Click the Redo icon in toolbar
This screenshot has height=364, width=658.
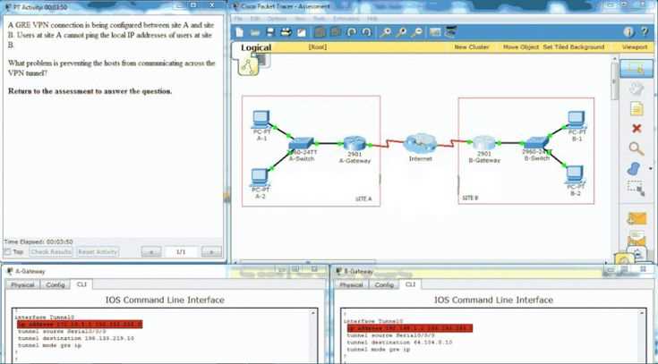coord(366,32)
